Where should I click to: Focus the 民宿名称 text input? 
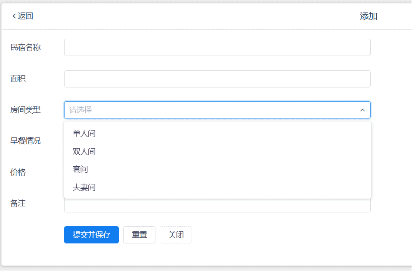[x=217, y=47]
